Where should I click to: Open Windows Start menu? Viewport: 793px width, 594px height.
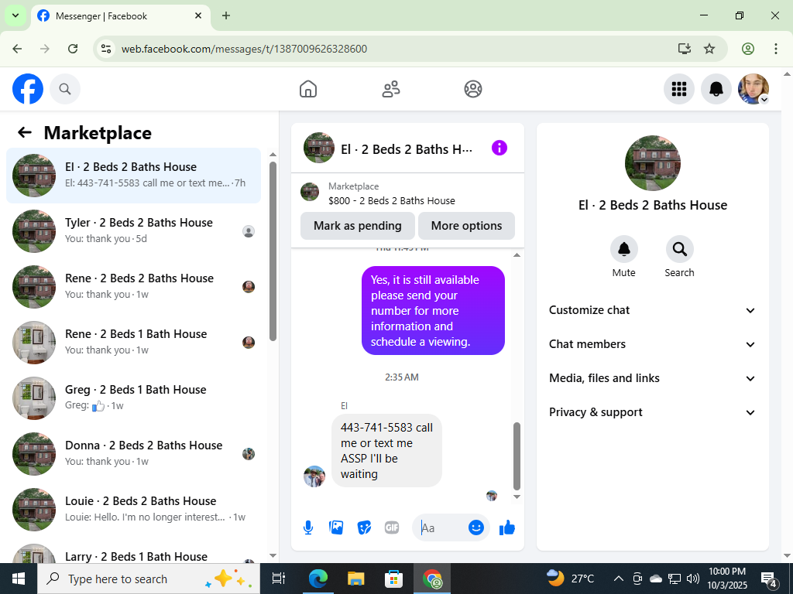pyautogui.click(x=19, y=579)
